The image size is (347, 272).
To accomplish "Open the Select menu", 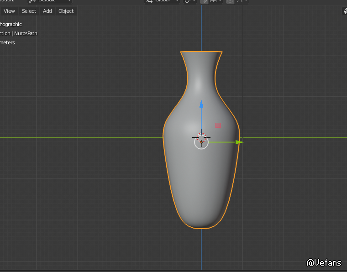I will pyautogui.click(x=29, y=11).
